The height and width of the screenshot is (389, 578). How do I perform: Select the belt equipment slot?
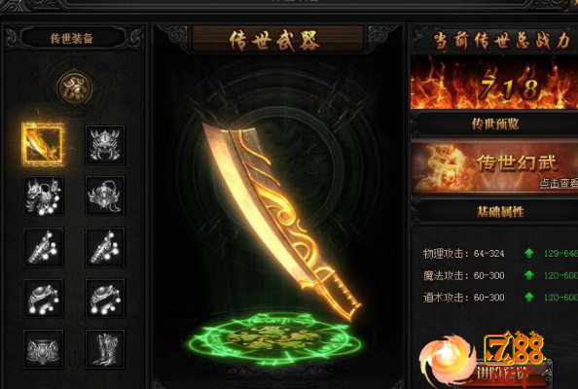pos(44,349)
